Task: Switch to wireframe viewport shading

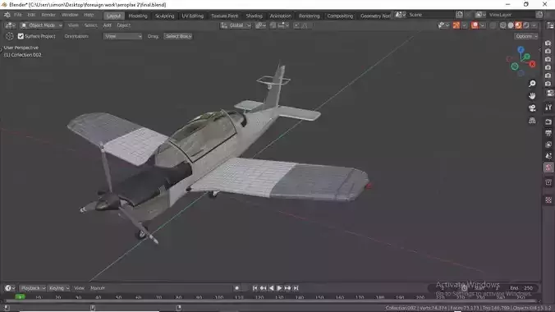Action: coord(502,25)
